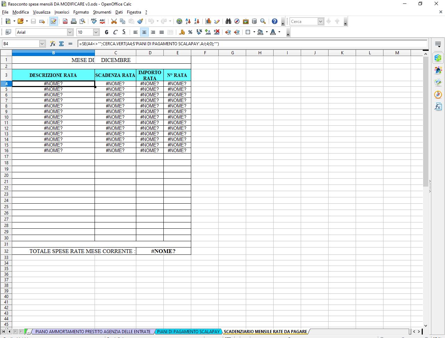Open the Navigator compass in the sidebar
Image resolution: width=445 pixels, height=338 pixels.
coord(438,94)
